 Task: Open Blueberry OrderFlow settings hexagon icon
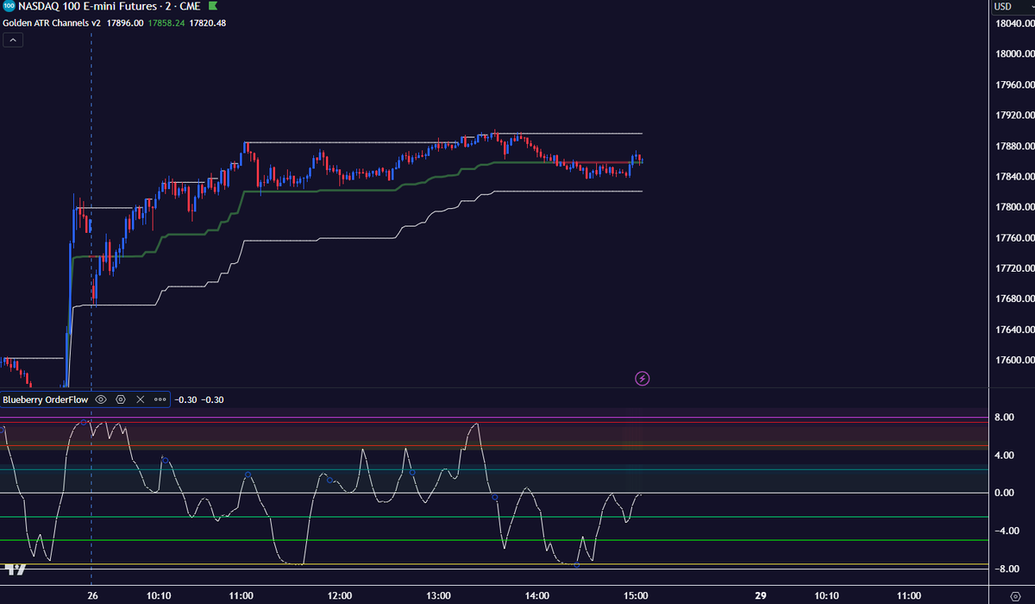[121, 400]
